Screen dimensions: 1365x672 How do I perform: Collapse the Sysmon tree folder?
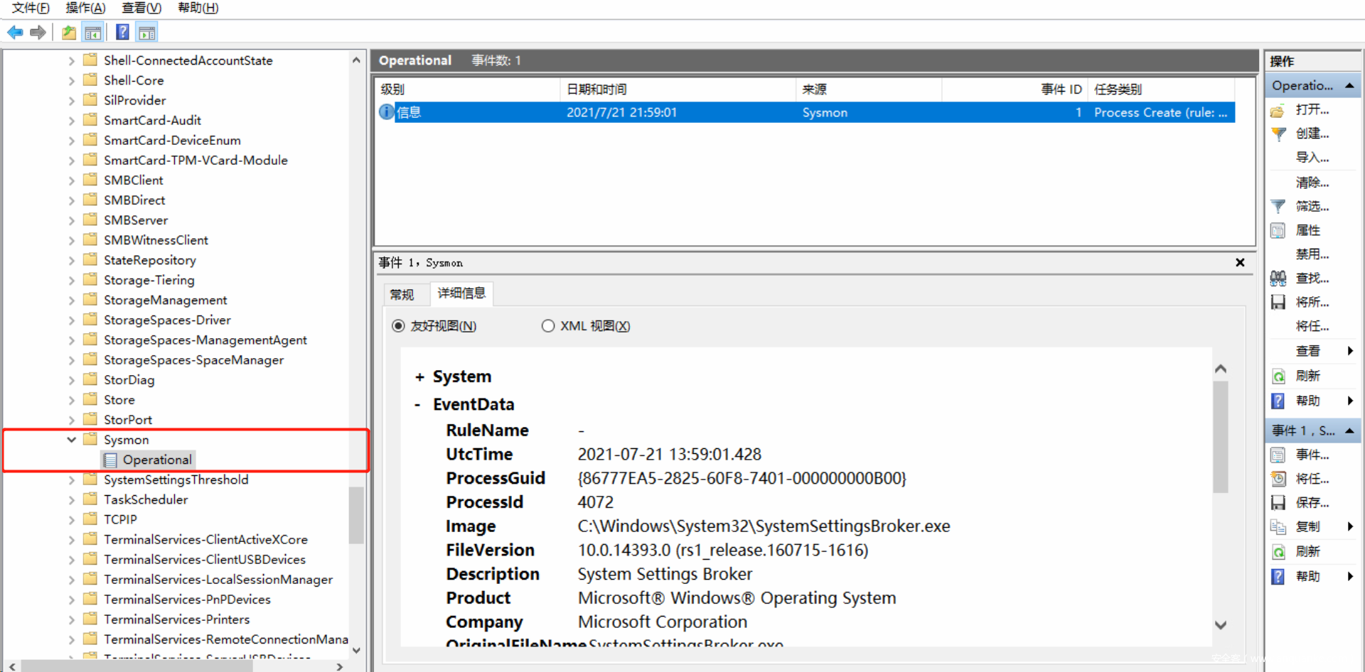point(71,440)
